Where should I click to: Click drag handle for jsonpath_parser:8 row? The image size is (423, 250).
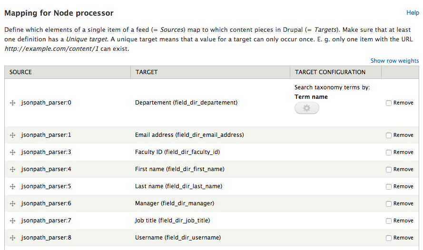[13, 238]
